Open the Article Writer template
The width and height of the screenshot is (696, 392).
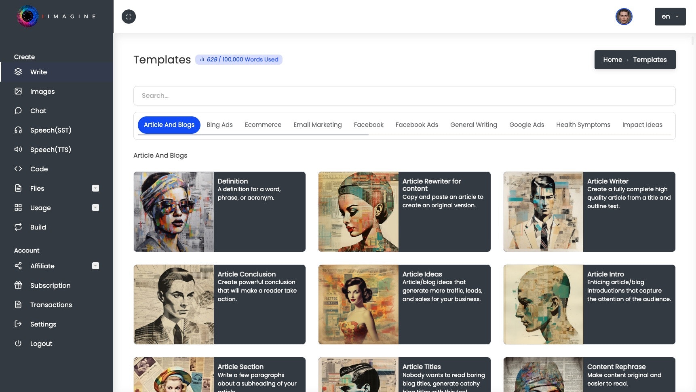point(589,212)
